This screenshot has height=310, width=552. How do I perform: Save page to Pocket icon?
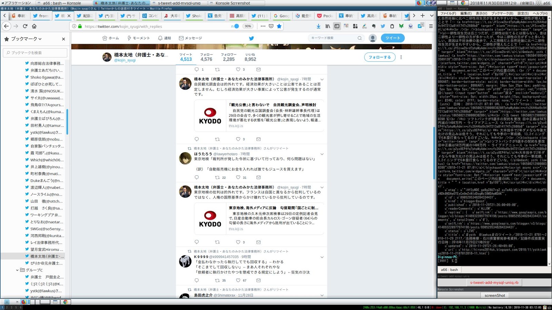pyautogui.click(x=271, y=26)
